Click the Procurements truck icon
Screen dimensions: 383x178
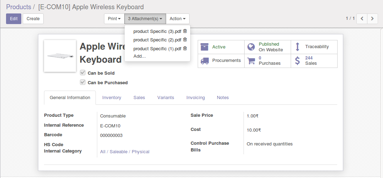pos(204,61)
